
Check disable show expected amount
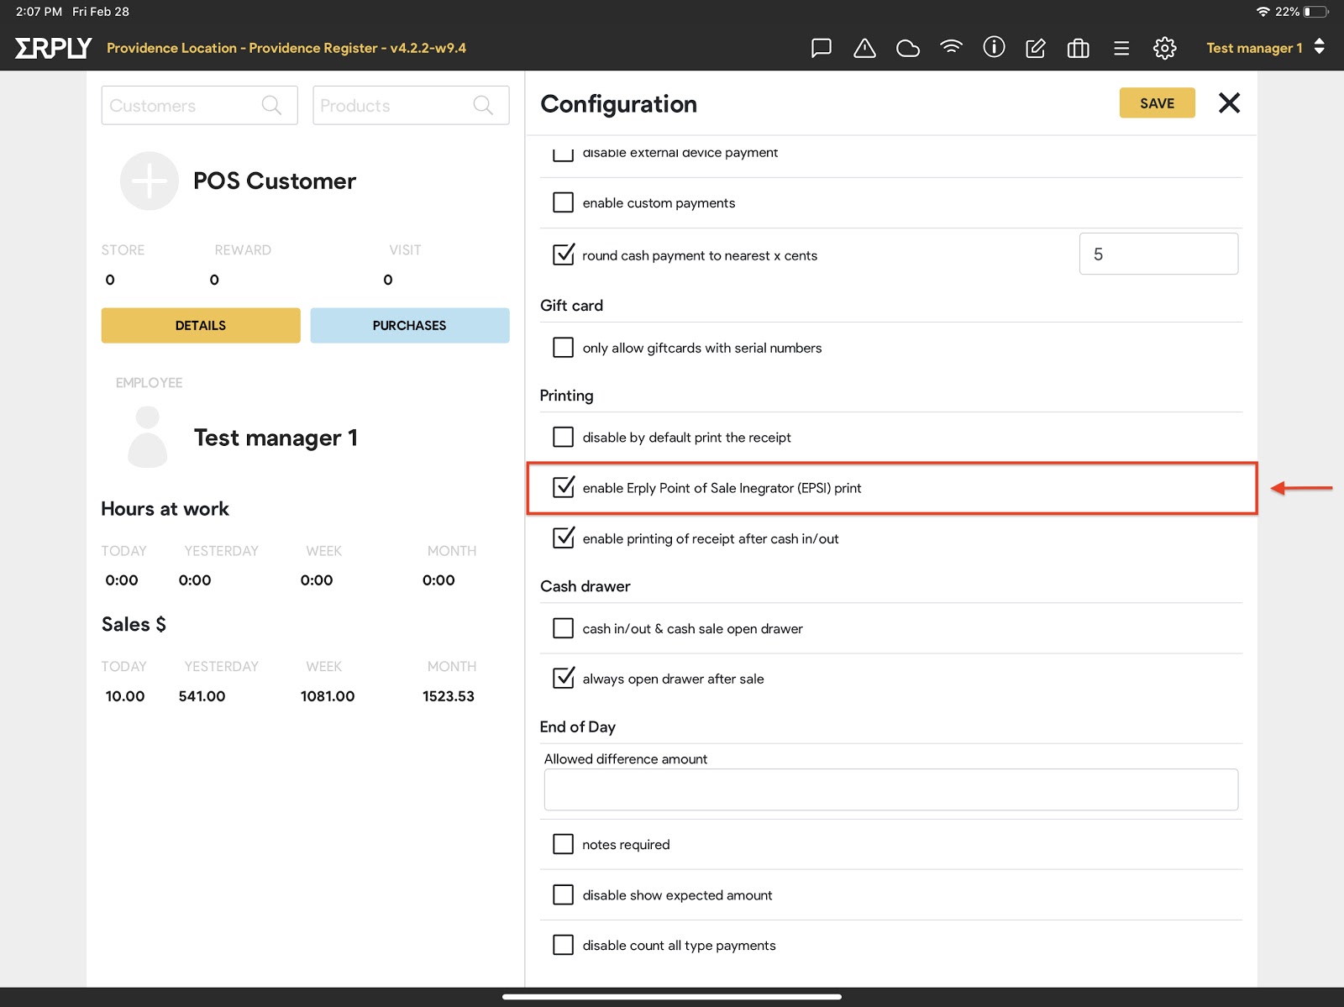(563, 894)
